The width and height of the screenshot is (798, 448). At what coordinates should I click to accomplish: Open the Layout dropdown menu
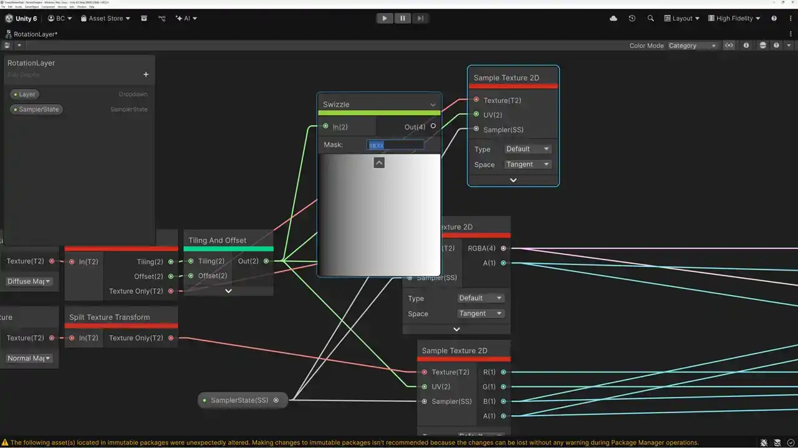[x=681, y=19]
